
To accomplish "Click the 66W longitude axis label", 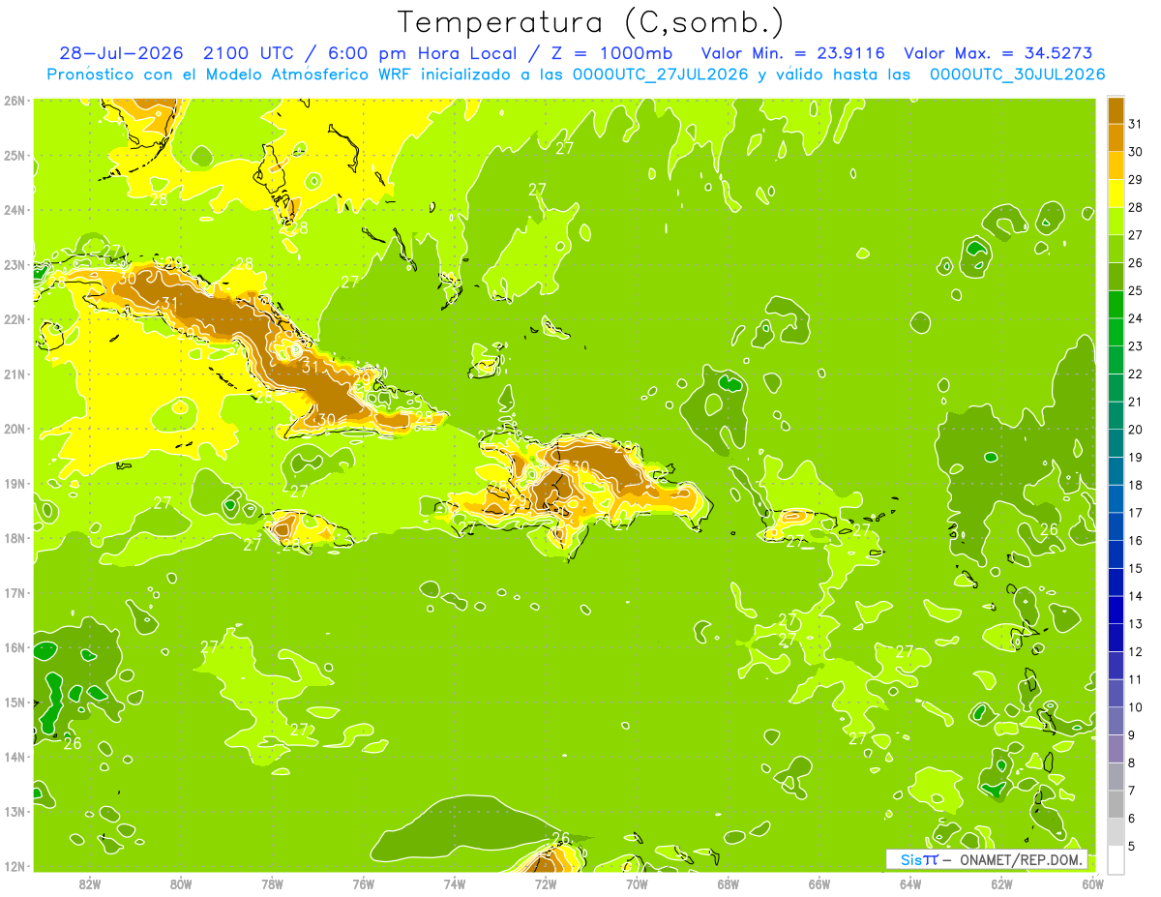I will pos(819,883).
